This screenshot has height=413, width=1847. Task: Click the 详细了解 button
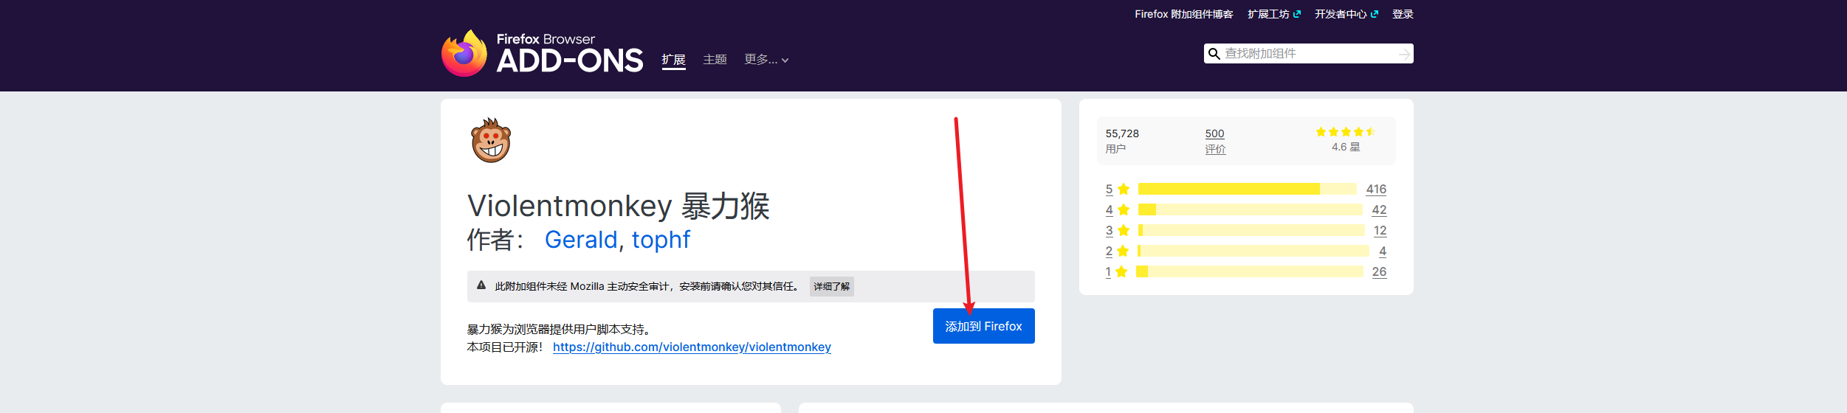coord(831,286)
